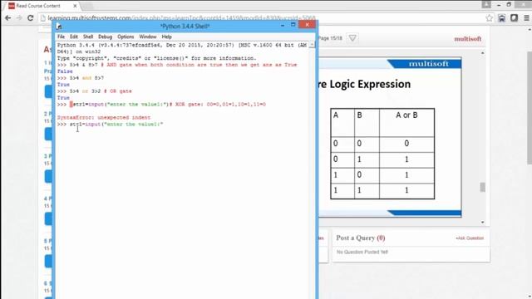
Task: Open the Shell menu in Python Shell
Action: pyautogui.click(x=88, y=37)
